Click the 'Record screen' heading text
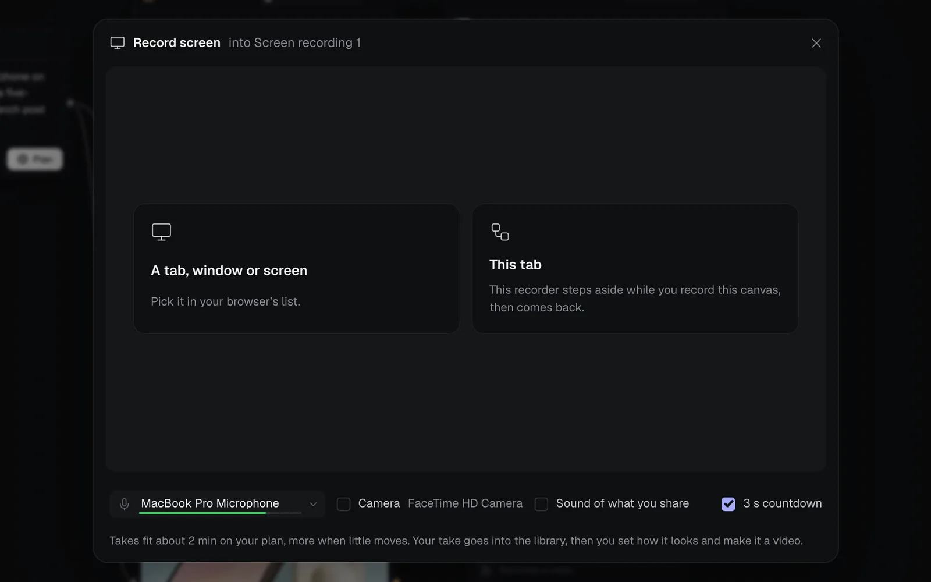 point(177,43)
